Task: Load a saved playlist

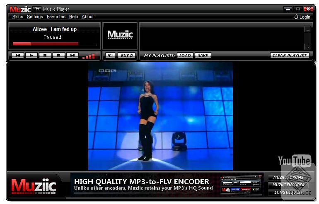Action: click(185, 55)
